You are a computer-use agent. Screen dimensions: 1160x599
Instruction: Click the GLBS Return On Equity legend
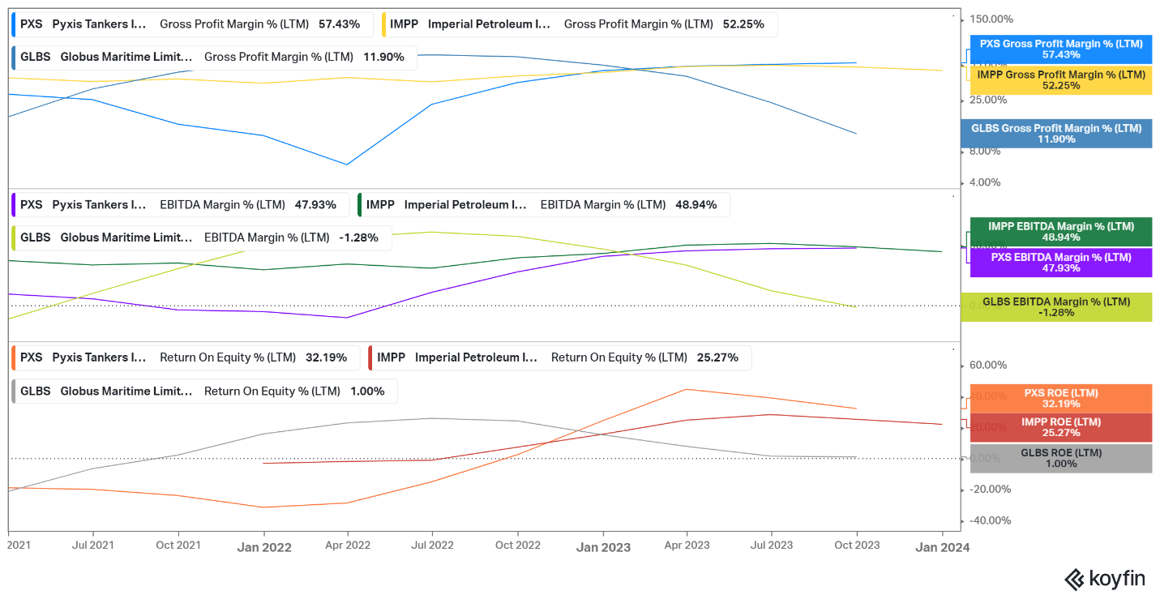click(x=205, y=391)
